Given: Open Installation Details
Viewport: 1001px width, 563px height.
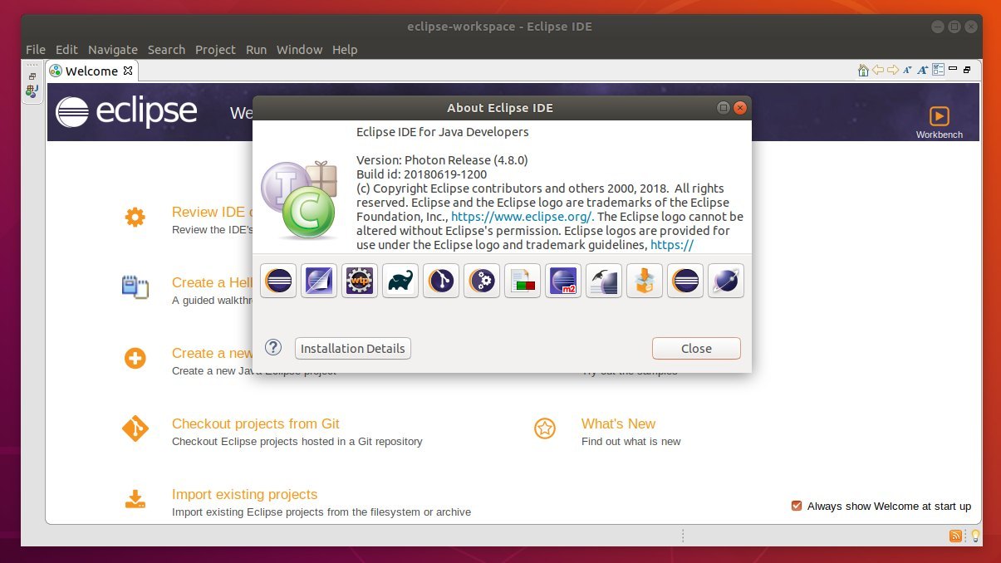Looking at the screenshot, I should pyautogui.click(x=352, y=348).
